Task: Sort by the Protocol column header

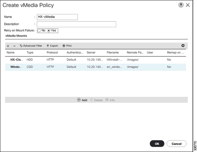Action: [x=52, y=52]
